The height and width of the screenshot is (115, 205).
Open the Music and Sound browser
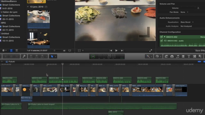177,56
